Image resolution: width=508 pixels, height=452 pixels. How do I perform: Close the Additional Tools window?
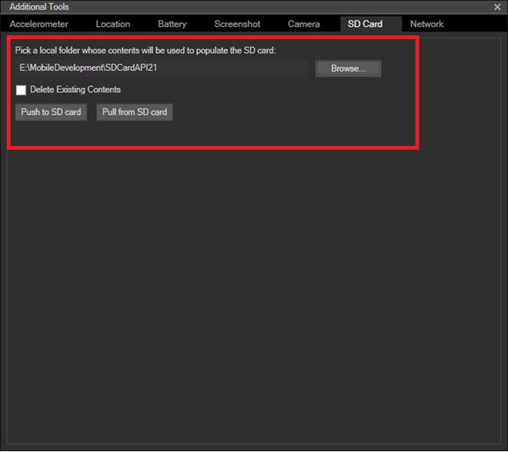tap(497, 7)
